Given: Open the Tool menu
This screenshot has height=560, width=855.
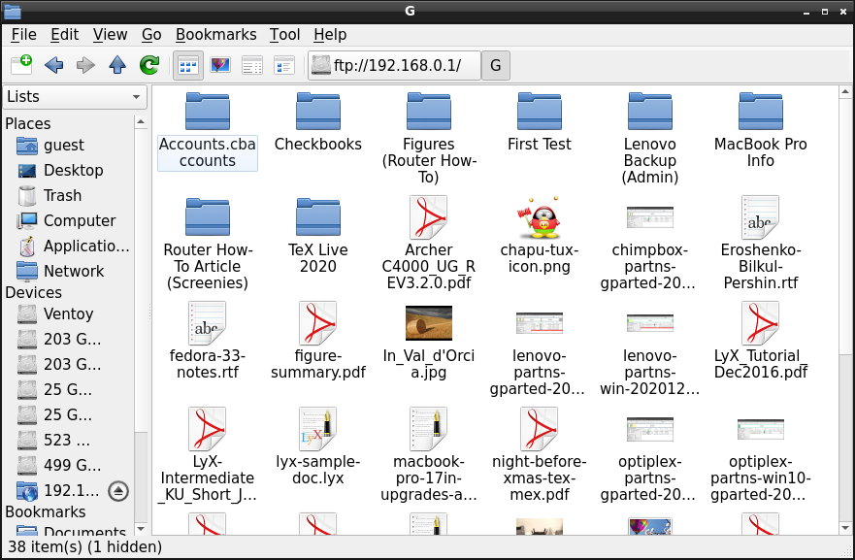Looking at the screenshot, I should [284, 35].
